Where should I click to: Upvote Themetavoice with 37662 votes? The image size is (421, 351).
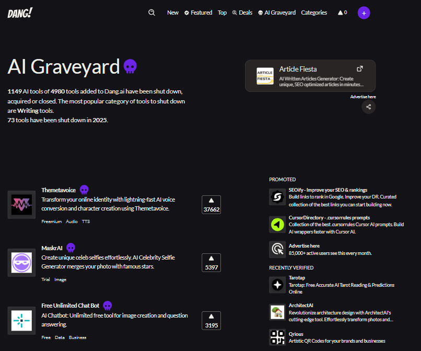[211, 205]
